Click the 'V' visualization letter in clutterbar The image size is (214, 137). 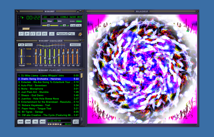coord(19,24)
